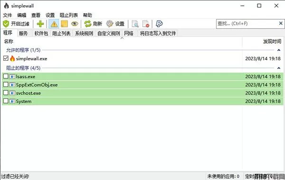
Task: Check the lsass.exe checkbox
Action: pos(6,76)
